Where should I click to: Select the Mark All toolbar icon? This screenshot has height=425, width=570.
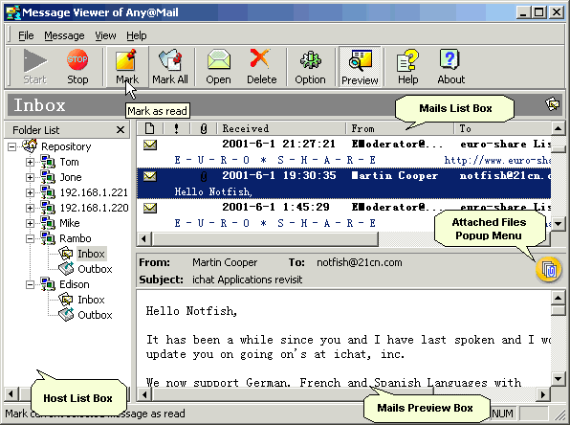170,67
